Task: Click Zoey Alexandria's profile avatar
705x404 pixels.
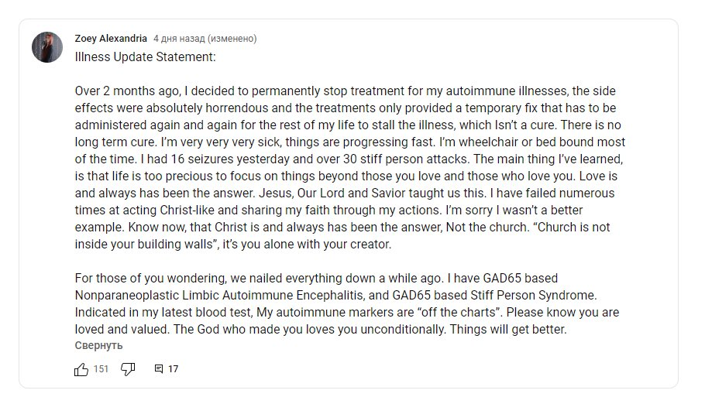Action: [47, 47]
